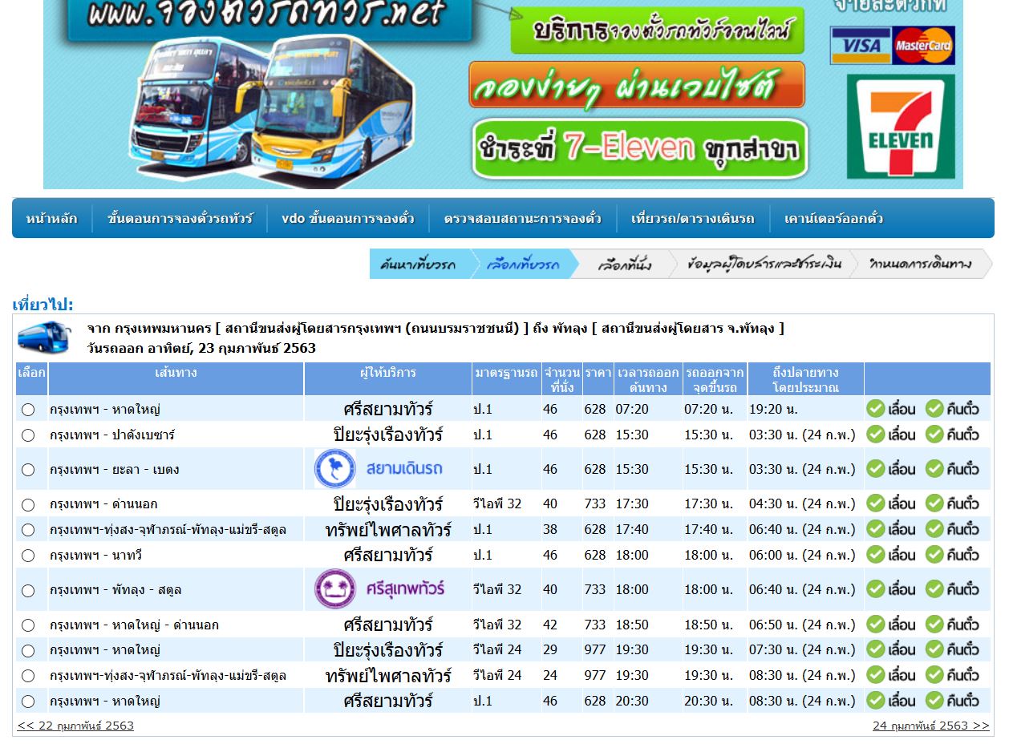This screenshot has width=1009, height=744.
Task: Click arrival time 06:50 น. (24 ก.พ.)
Action: coord(802,625)
